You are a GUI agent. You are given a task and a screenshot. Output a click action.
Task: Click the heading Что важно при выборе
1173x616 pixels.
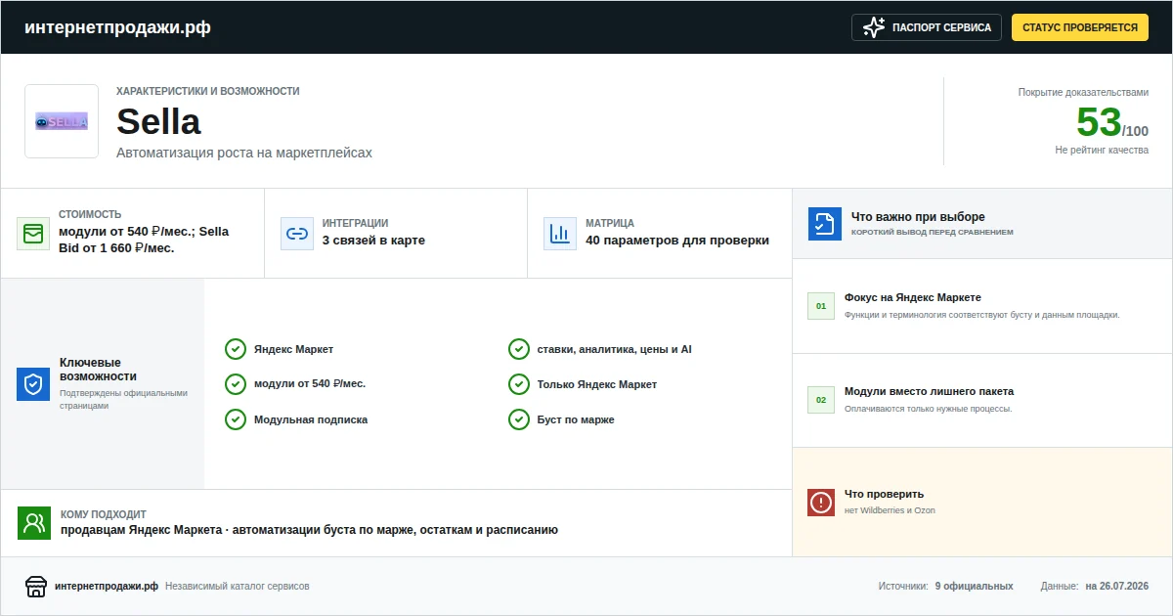[x=918, y=217]
